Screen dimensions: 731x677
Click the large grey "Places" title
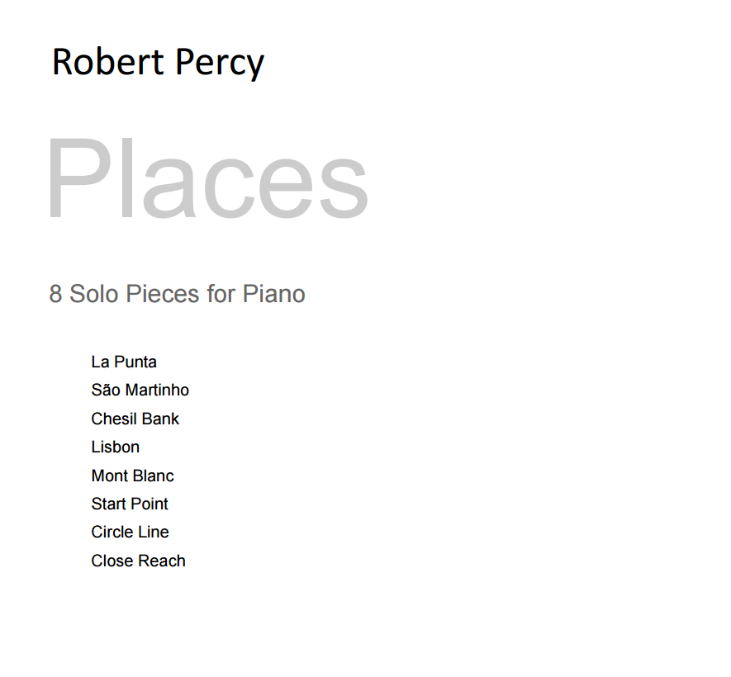coord(206,180)
